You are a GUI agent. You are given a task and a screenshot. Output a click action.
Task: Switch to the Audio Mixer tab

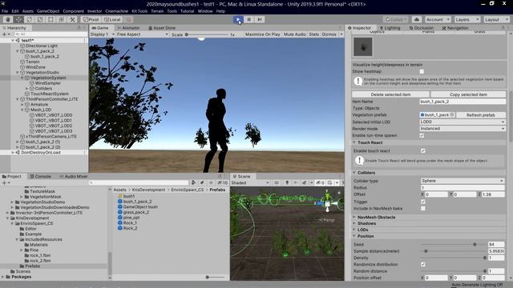[73, 176]
